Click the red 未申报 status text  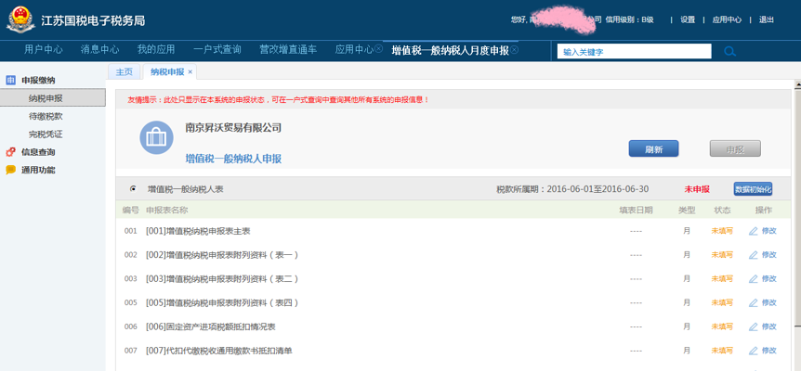tap(697, 189)
